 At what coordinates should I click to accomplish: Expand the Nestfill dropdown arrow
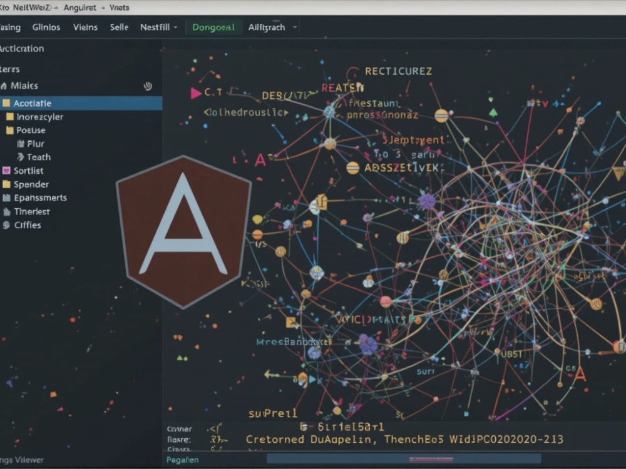tap(175, 27)
